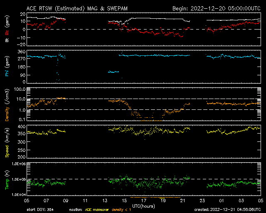Click the 360 tick on the Phi axis

click(20, 52)
